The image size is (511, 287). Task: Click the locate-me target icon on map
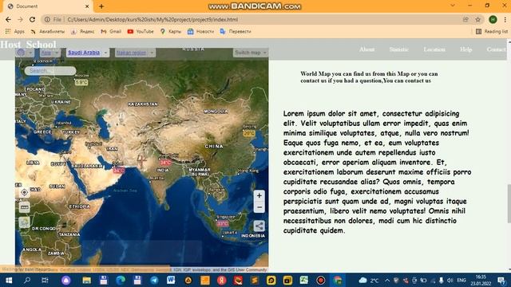(24, 192)
